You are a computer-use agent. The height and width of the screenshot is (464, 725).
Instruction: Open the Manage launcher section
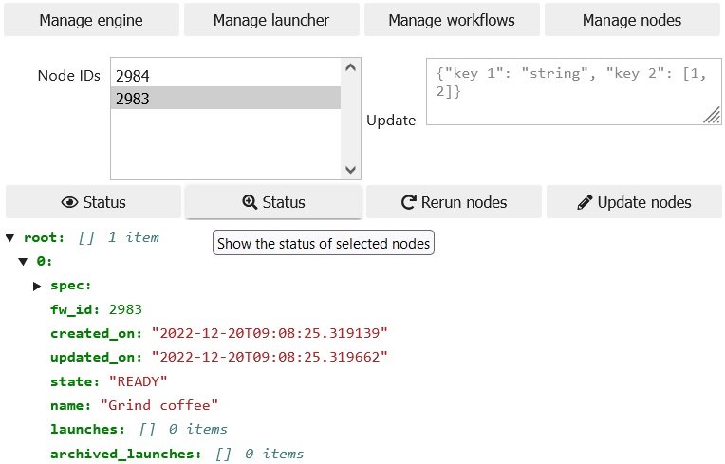pyautogui.click(x=271, y=20)
